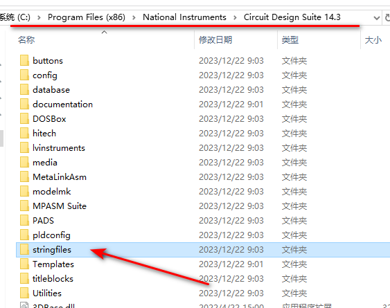
Task: Expand the chevron after 系统 (C:)
Action: click(39, 17)
